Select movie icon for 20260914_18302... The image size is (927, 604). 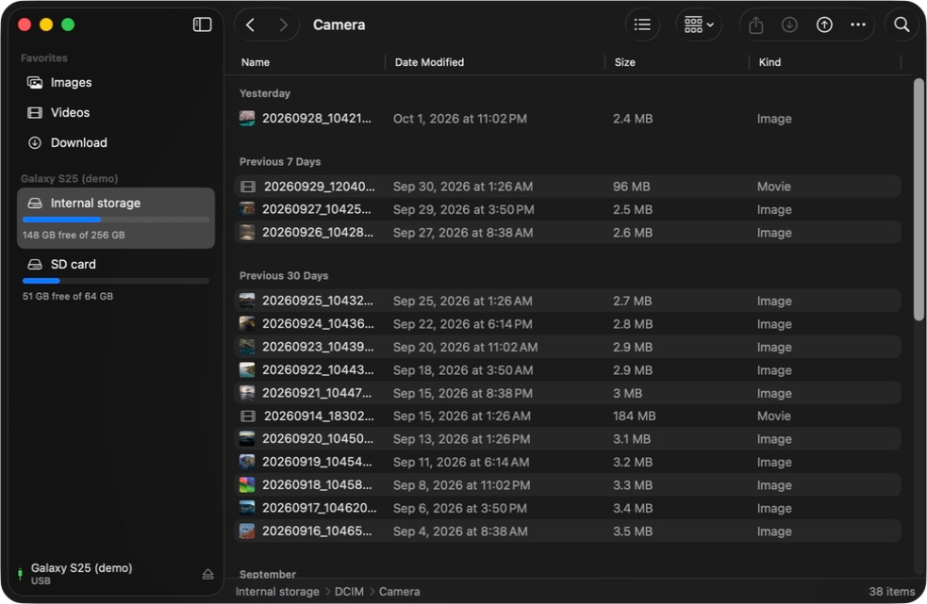tap(248, 416)
